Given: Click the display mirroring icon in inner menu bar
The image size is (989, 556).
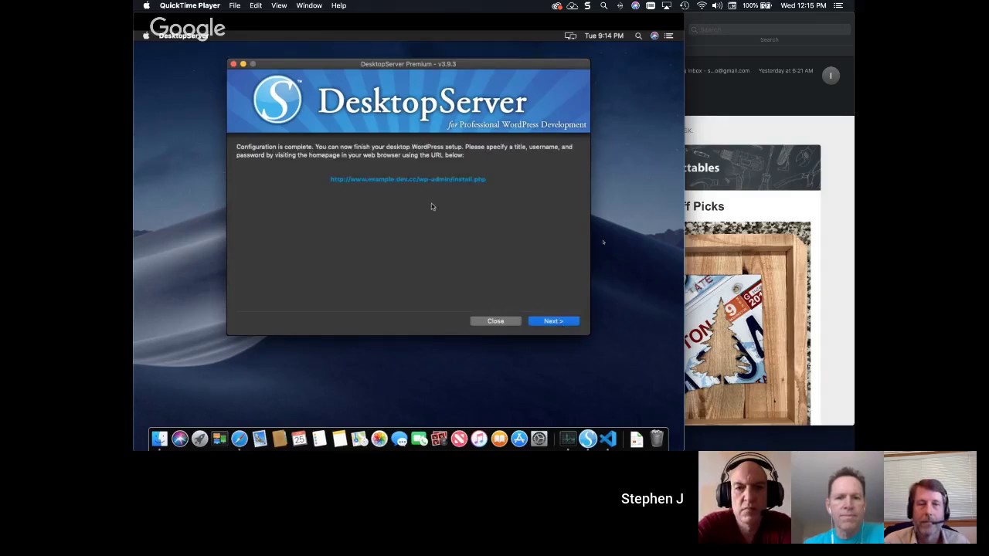Looking at the screenshot, I should pos(570,36).
